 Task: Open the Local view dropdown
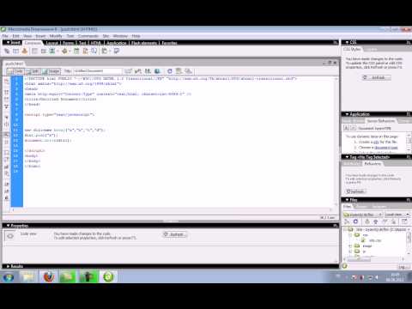pos(397,215)
